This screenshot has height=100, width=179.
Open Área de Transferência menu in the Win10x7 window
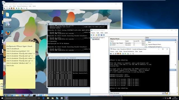22,6
